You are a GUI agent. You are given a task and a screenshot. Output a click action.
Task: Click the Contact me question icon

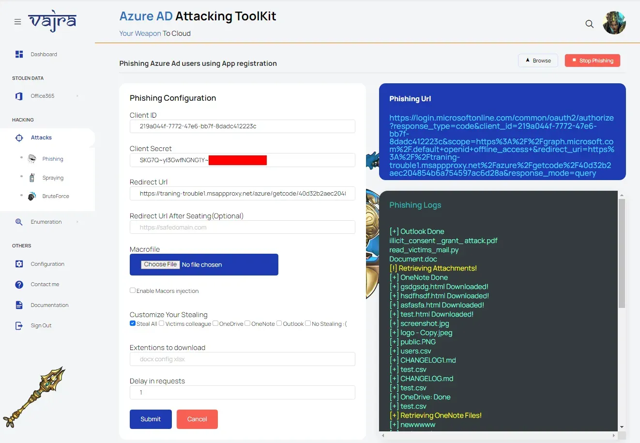19,285
